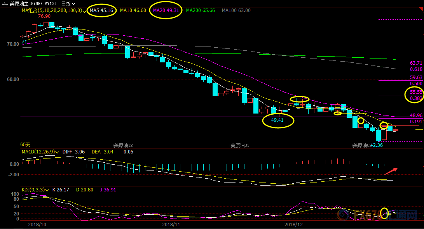Select the MA5 45.16 label
The height and width of the screenshot is (229, 424).
coord(101,10)
